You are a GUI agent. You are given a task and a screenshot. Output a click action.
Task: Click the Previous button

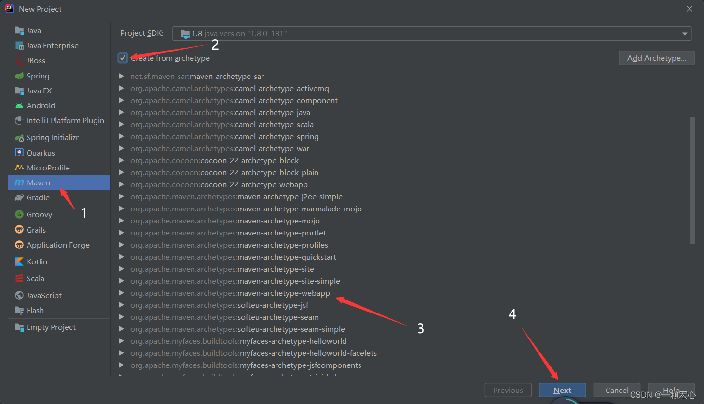coord(508,391)
